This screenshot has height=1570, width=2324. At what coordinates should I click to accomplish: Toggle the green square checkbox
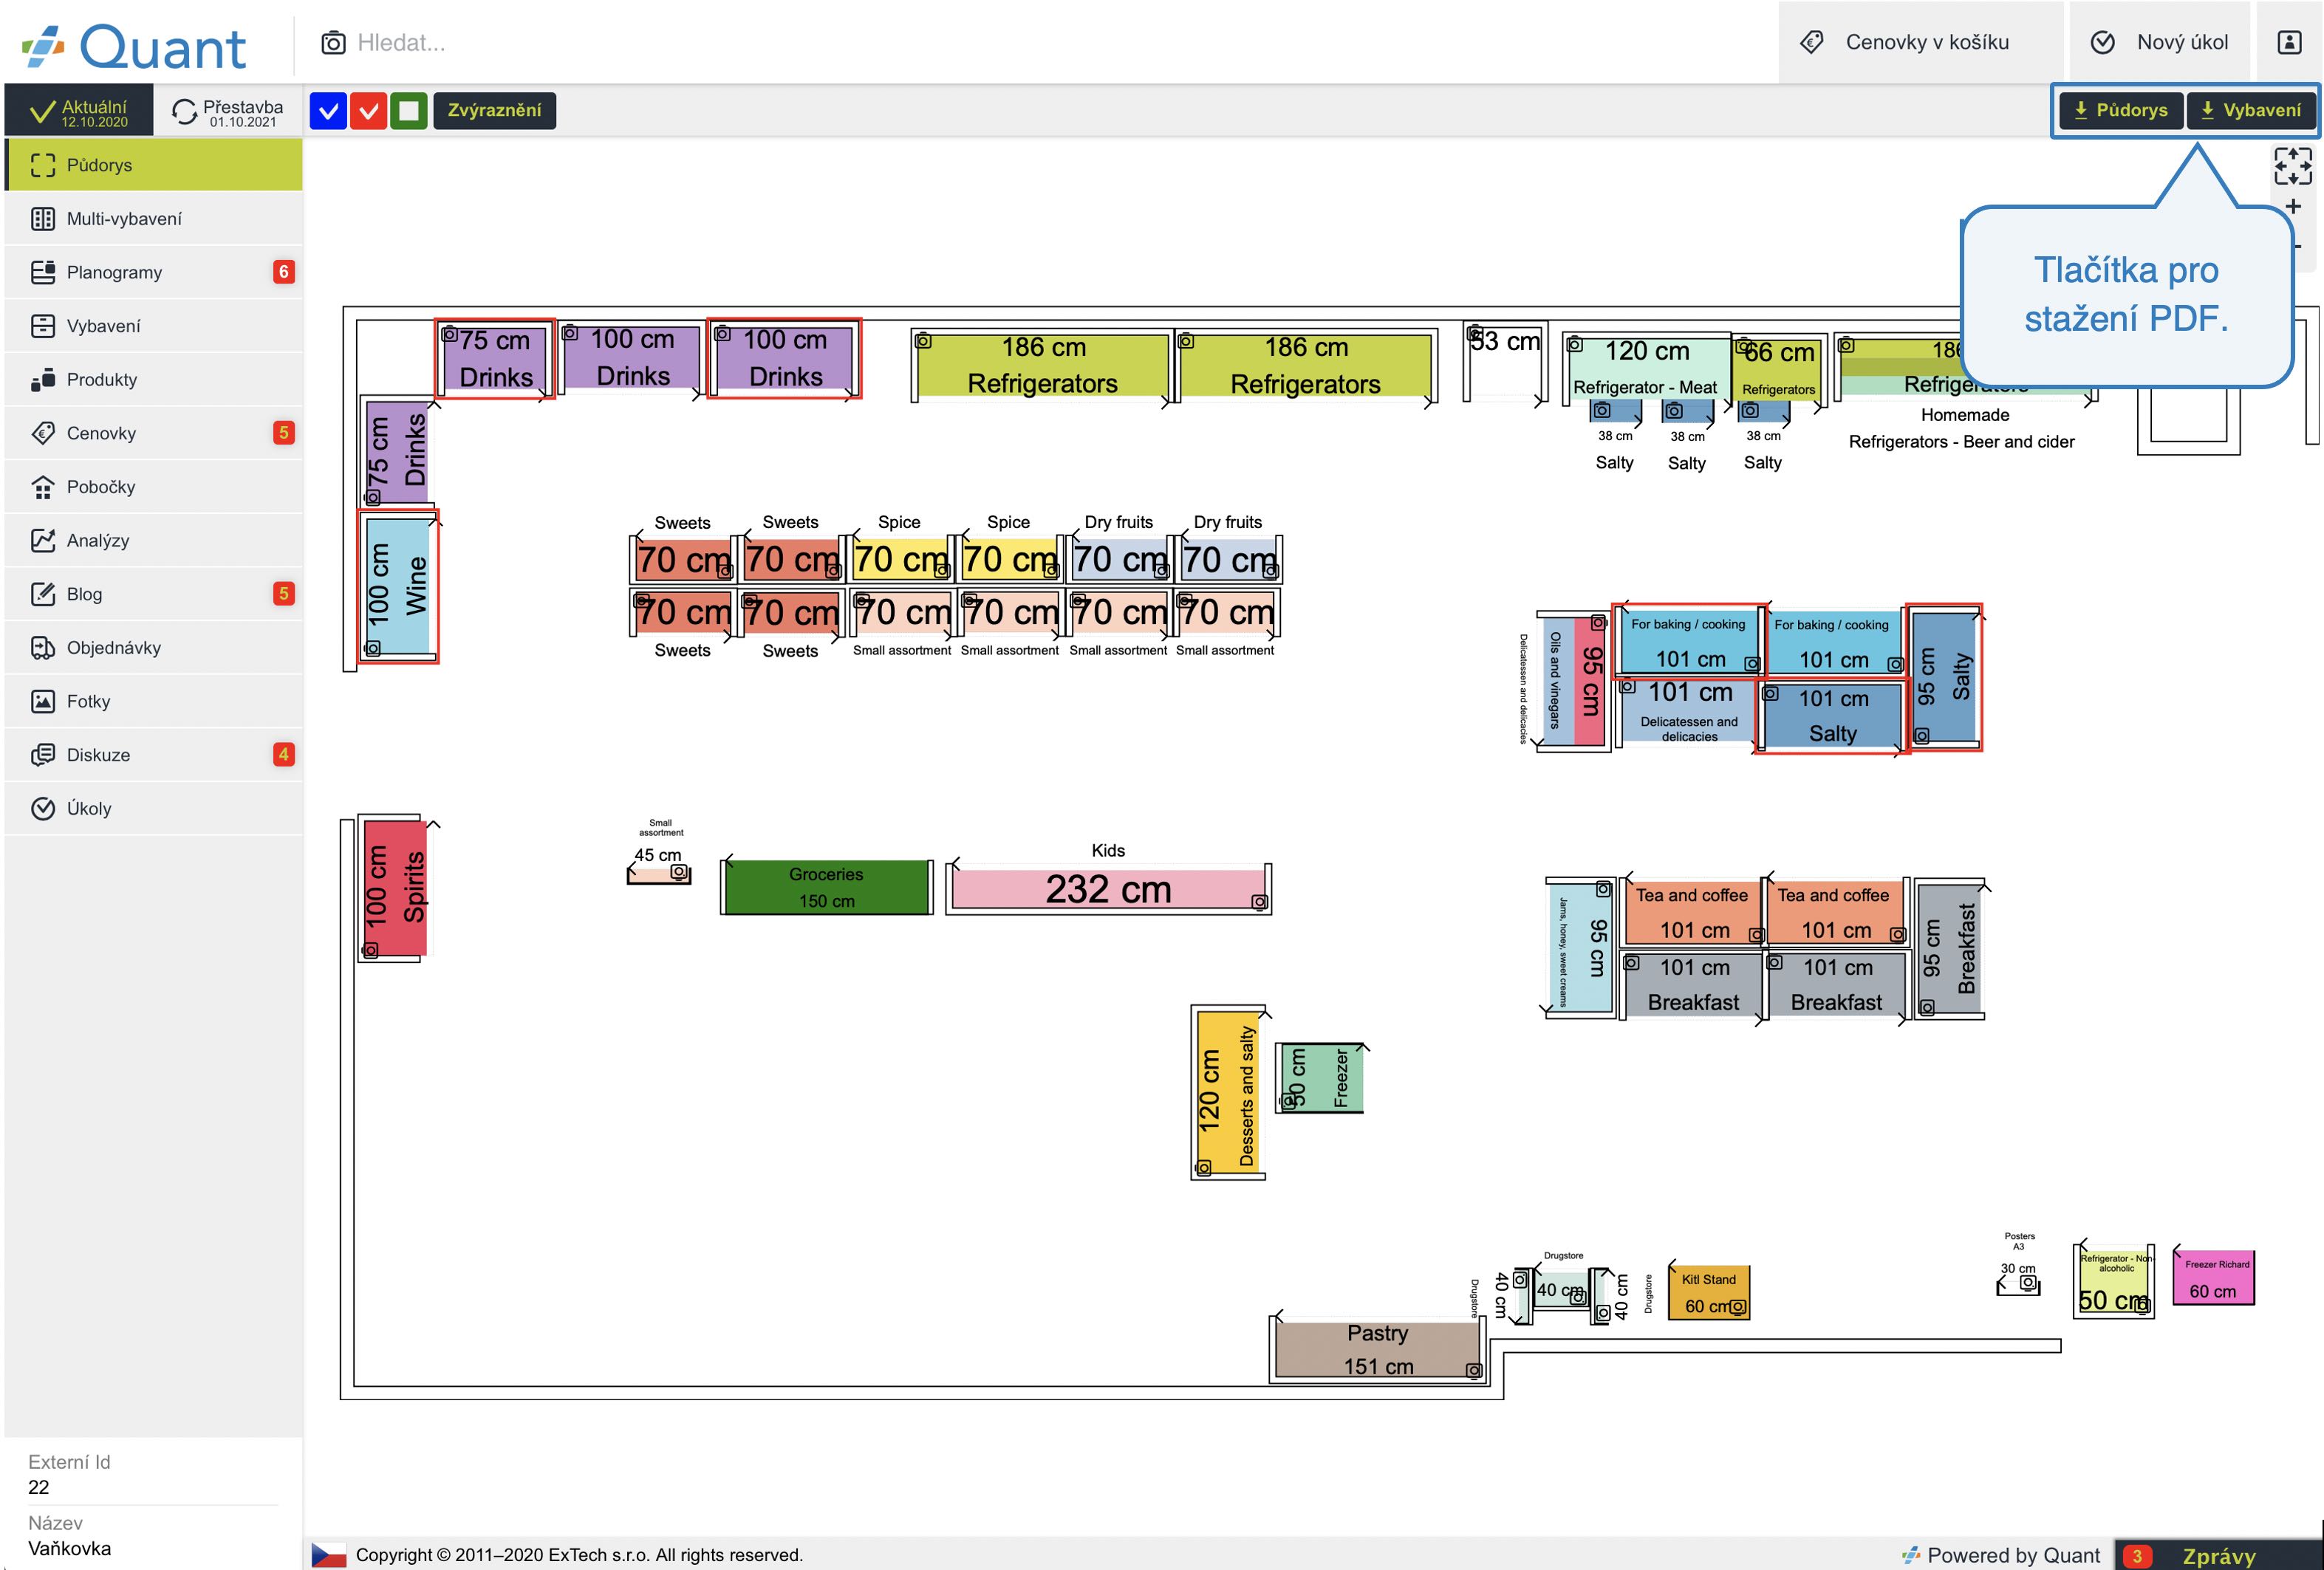click(409, 110)
